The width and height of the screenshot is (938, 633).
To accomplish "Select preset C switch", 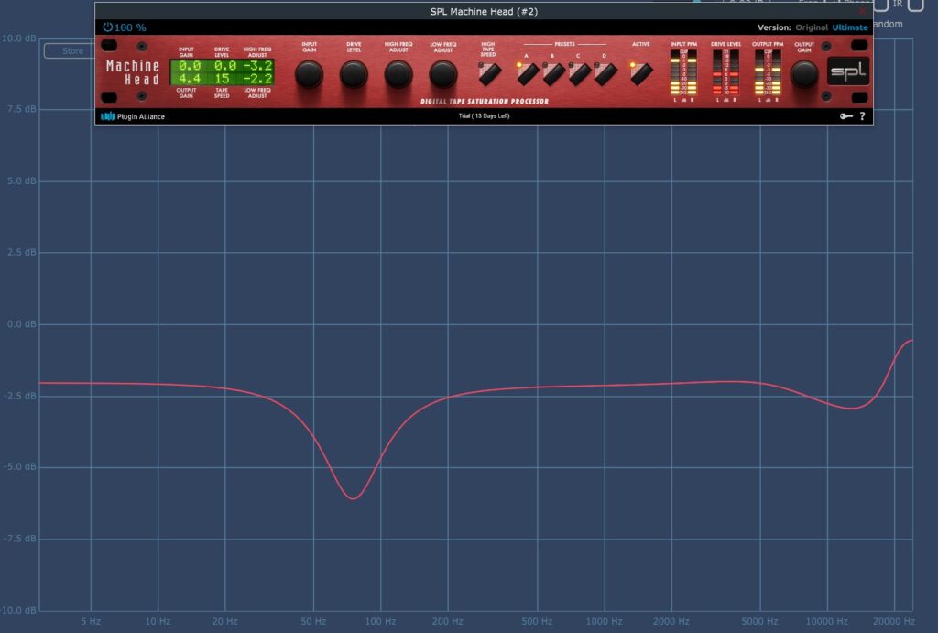I will point(578,74).
